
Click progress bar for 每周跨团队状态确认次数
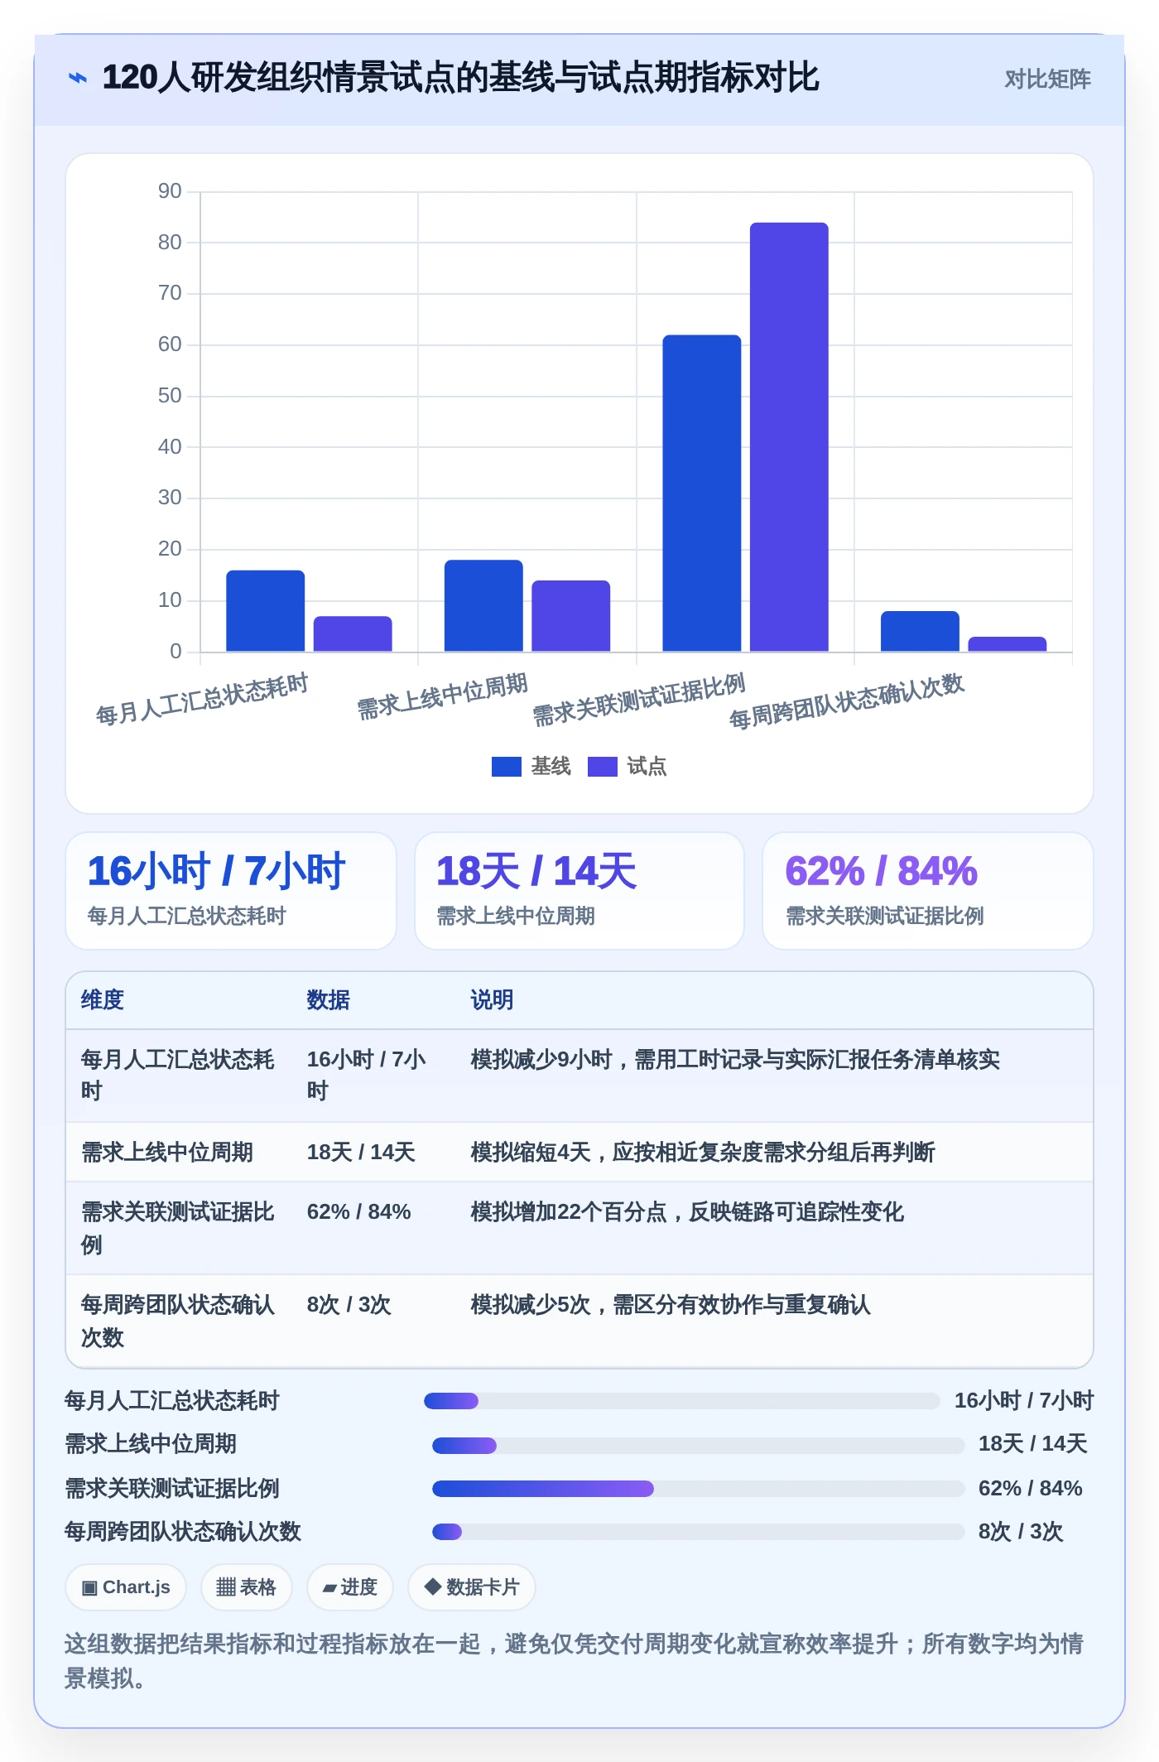click(x=698, y=1532)
